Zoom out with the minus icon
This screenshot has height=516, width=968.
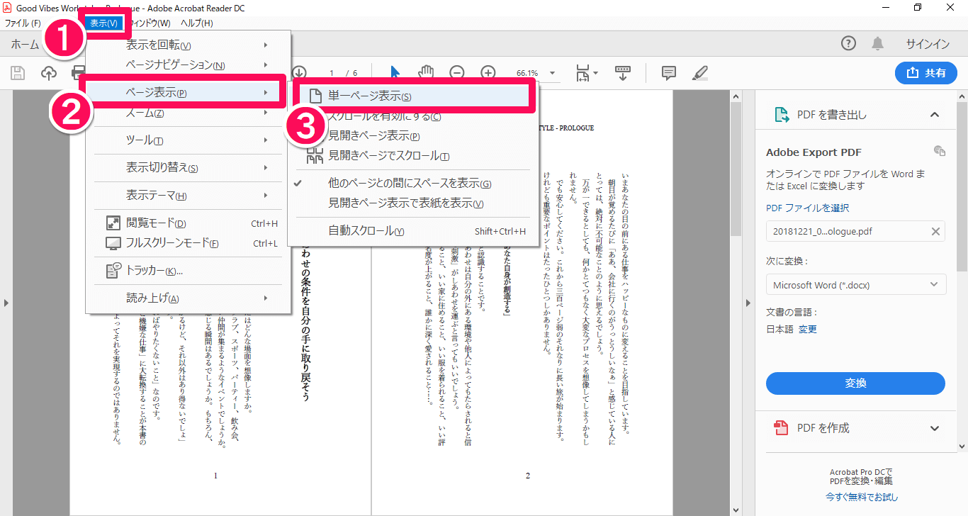pyautogui.click(x=457, y=72)
